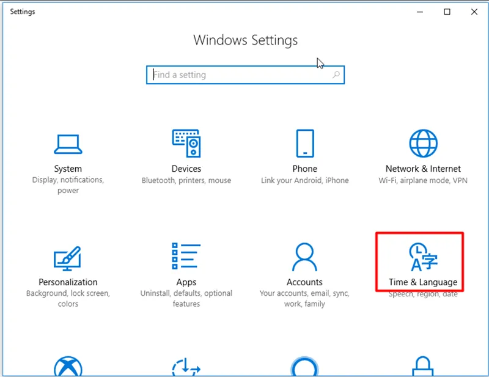Open Network & Internet globe icon

[423, 143]
